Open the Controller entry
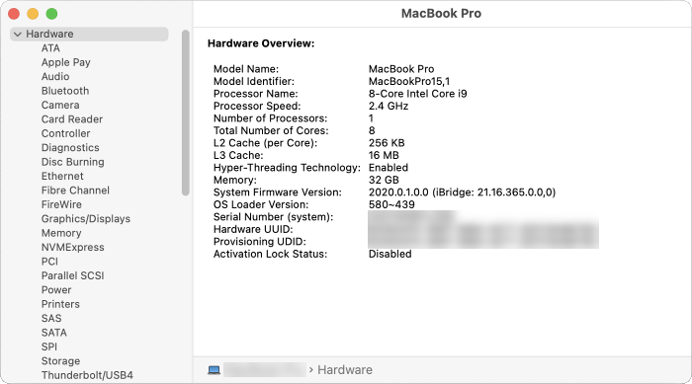 click(65, 133)
